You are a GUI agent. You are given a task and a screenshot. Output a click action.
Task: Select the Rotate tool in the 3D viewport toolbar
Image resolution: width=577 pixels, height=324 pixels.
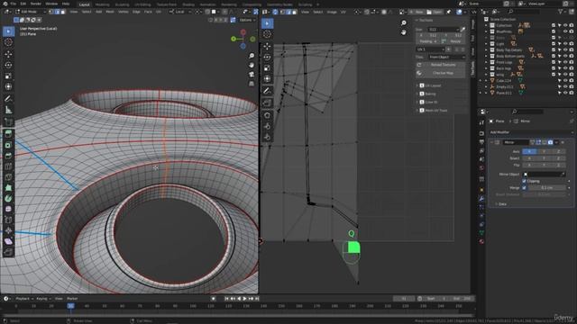pyautogui.click(x=8, y=65)
